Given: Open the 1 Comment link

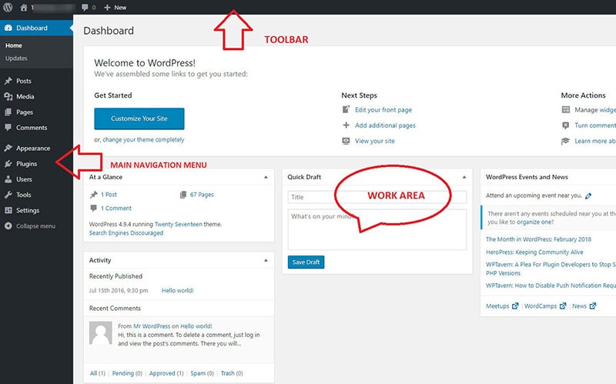Looking at the screenshot, I should pos(116,208).
